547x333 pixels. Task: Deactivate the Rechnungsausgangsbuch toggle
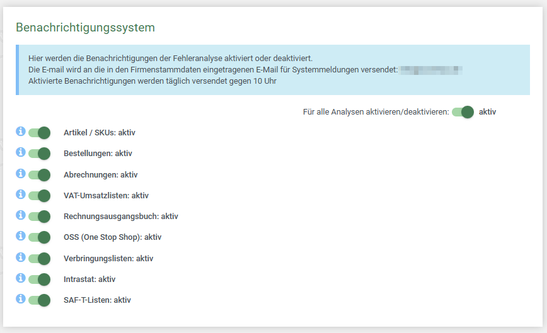click(x=39, y=217)
